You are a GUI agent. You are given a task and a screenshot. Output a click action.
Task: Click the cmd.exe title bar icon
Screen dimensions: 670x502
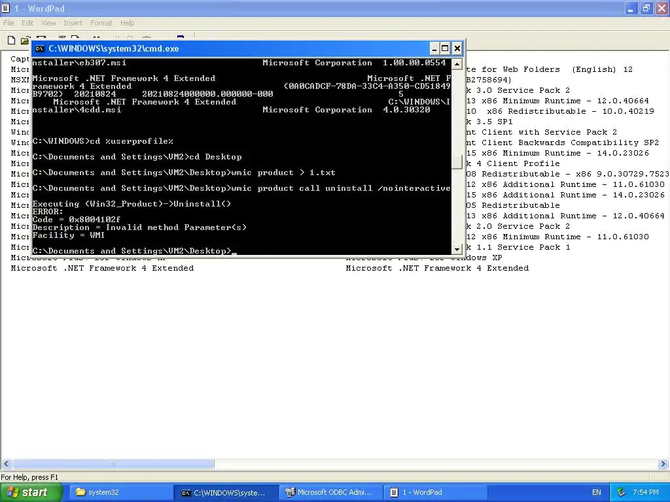click(39, 48)
